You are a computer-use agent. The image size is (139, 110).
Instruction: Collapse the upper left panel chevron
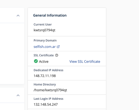tap(18, 16)
